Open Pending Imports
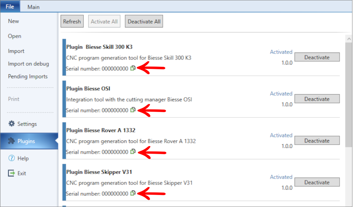 (x=28, y=76)
